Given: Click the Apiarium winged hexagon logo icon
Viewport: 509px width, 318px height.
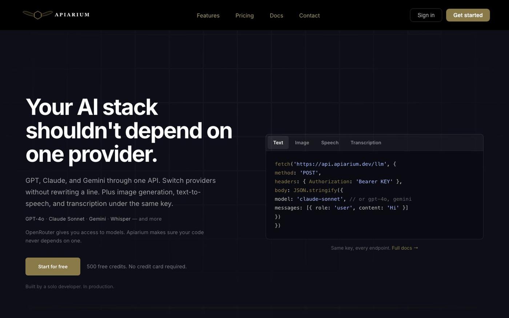Looking at the screenshot, I should 37,15.
